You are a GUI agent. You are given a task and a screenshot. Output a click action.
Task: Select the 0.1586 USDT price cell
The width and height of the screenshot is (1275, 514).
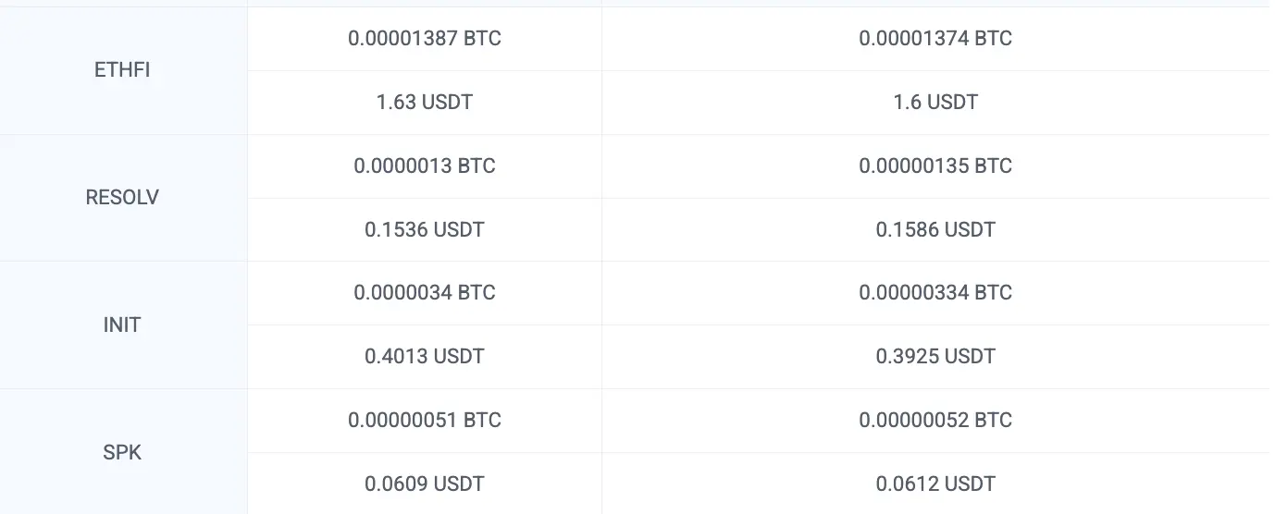click(935, 229)
